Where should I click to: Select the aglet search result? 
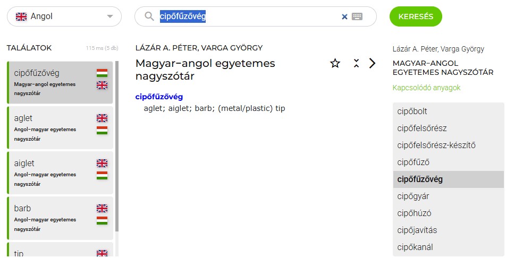[x=60, y=128]
